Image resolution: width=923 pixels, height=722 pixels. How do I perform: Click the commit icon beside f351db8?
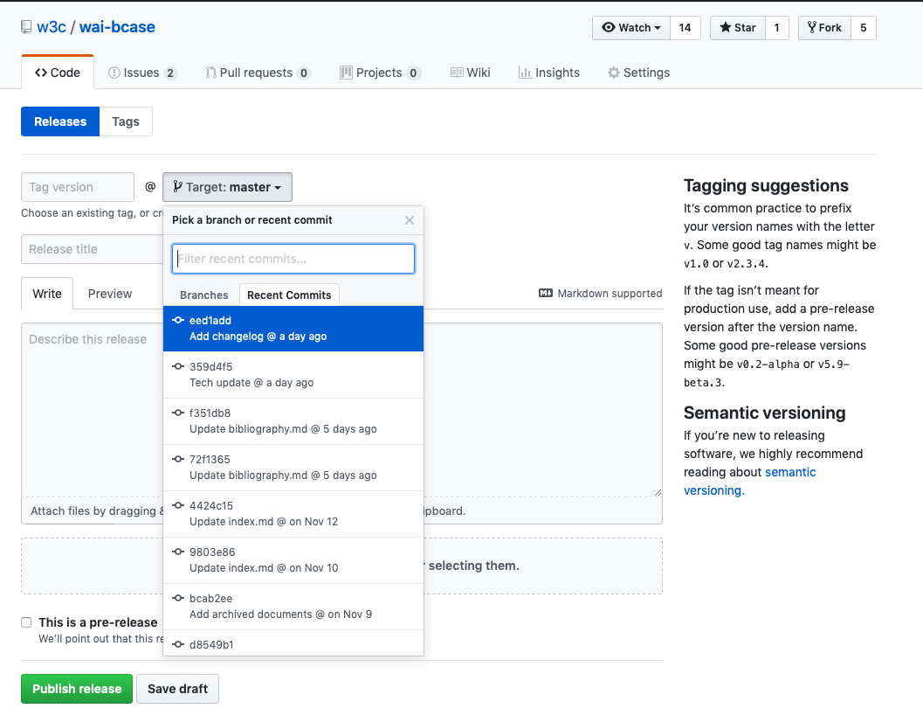point(178,413)
